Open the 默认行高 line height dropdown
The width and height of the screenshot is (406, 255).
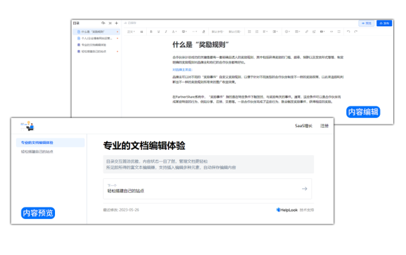point(235,31)
